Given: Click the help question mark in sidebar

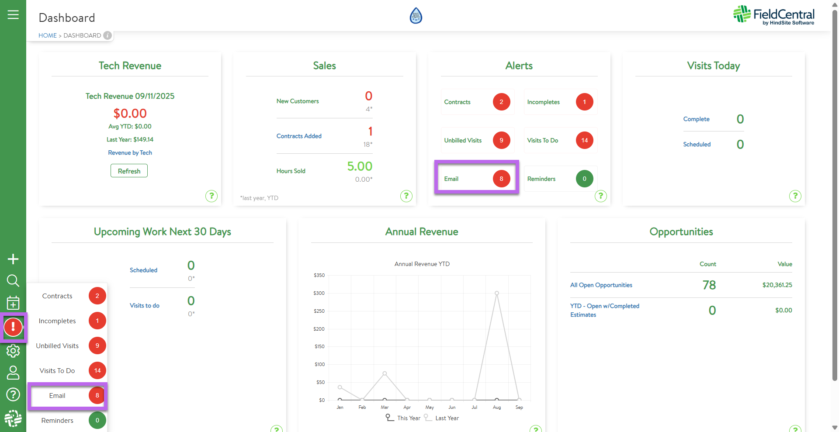Looking at the screenshot, I should [x=13, y=394].
